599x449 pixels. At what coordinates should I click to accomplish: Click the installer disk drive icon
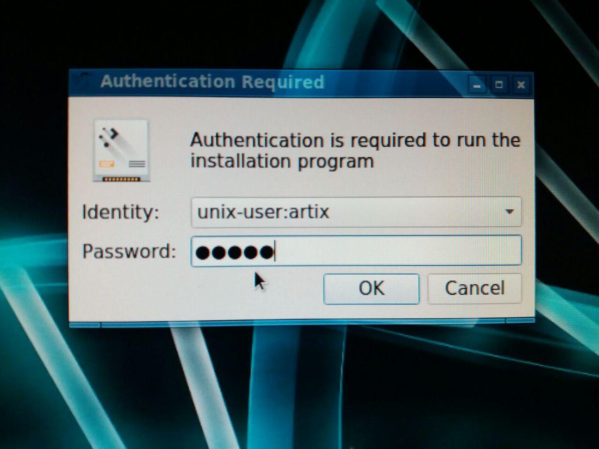pyautogui.click(x=122, y=151)
